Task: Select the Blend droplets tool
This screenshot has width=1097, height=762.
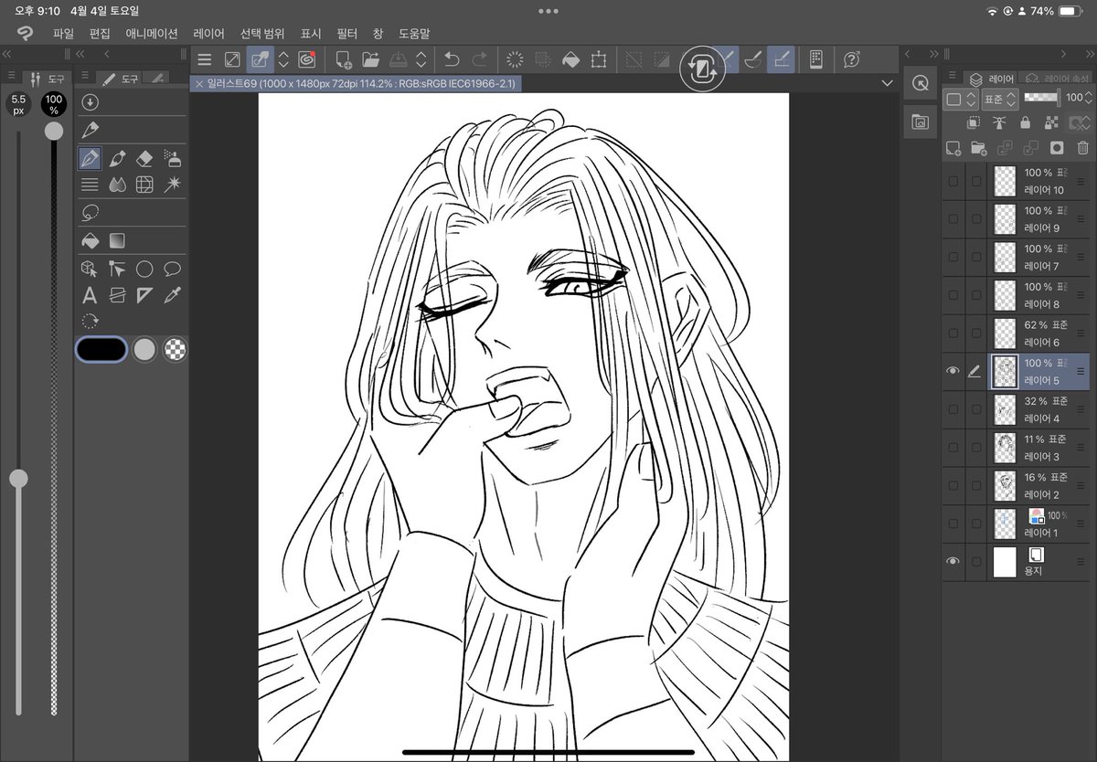Action: point(117,185)
